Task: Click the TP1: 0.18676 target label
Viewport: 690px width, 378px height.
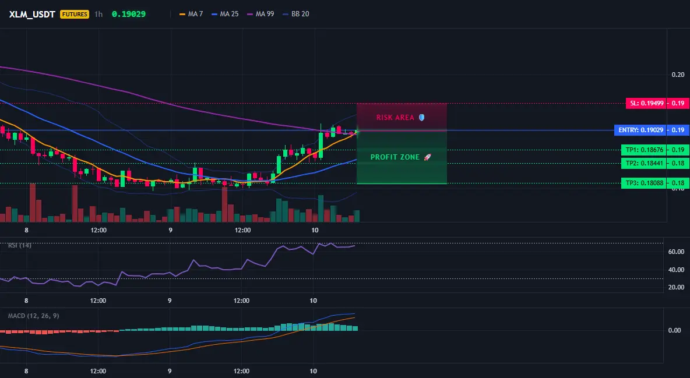Action: click(644, 150)
